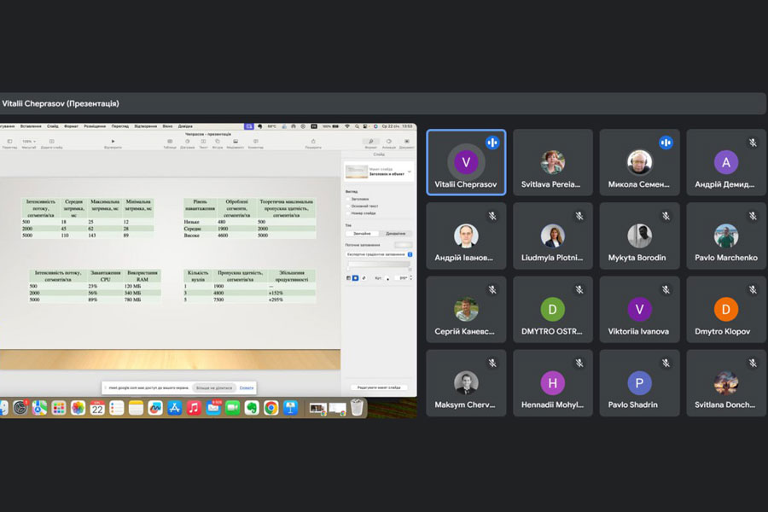
Task: Open Google Chrome from the Dock
Action: (x=271, y=408)
